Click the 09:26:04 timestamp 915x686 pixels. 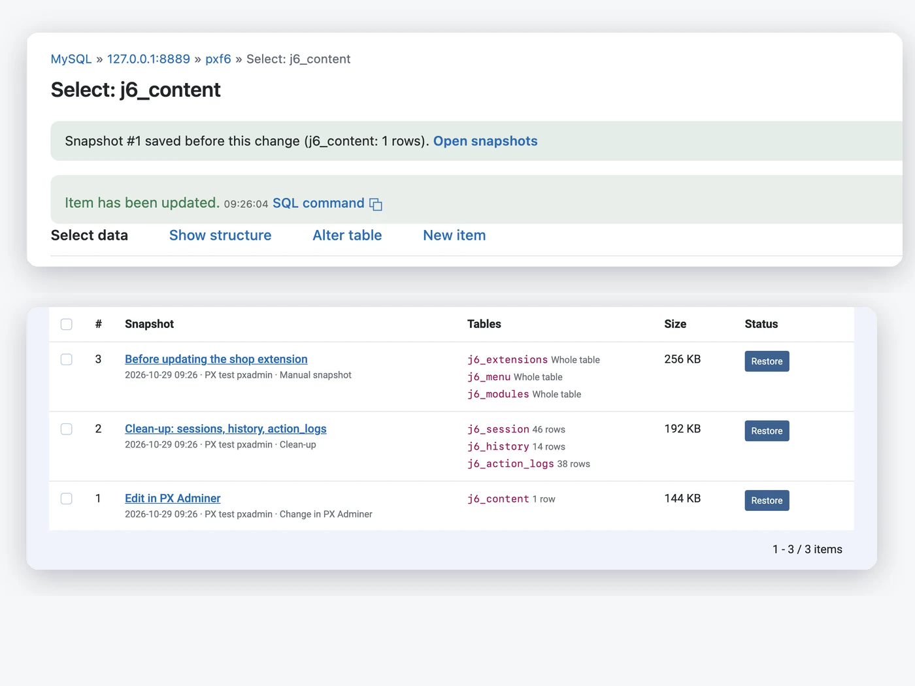246,204
